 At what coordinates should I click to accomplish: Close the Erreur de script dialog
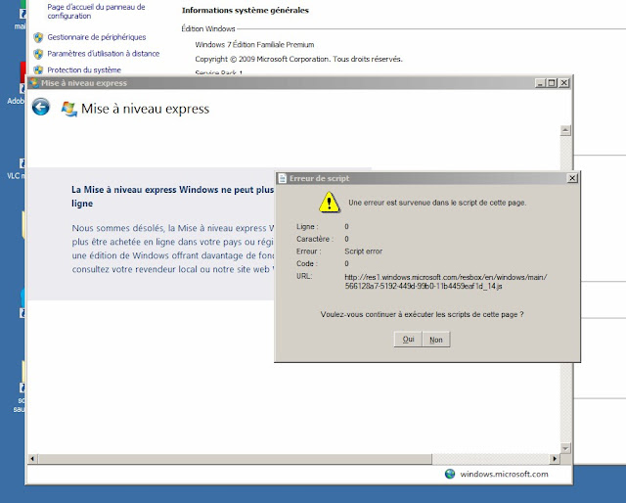click(x=571, y=178)
